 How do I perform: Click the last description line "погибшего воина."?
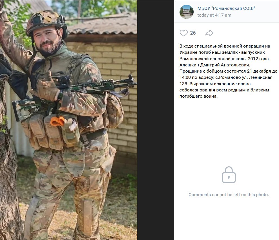(x=198, y=96)
